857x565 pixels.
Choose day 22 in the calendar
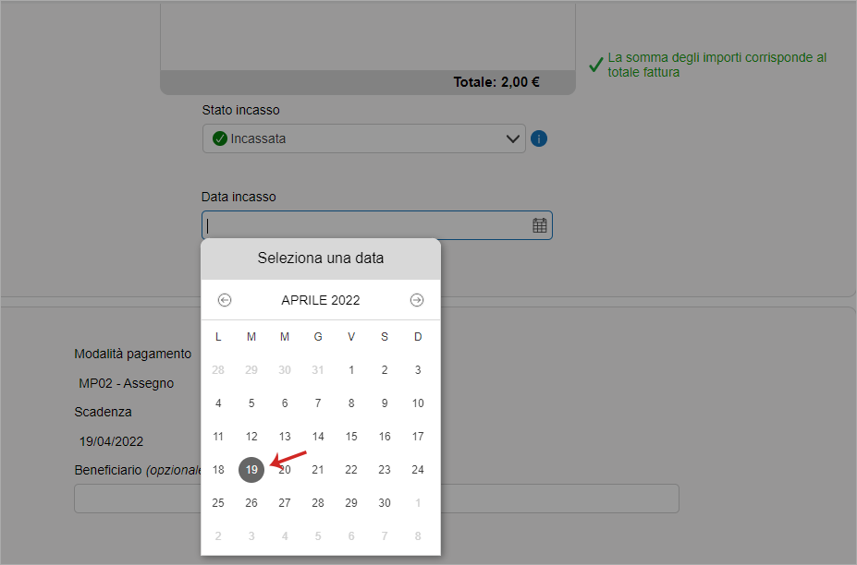(x=351, y=470)
